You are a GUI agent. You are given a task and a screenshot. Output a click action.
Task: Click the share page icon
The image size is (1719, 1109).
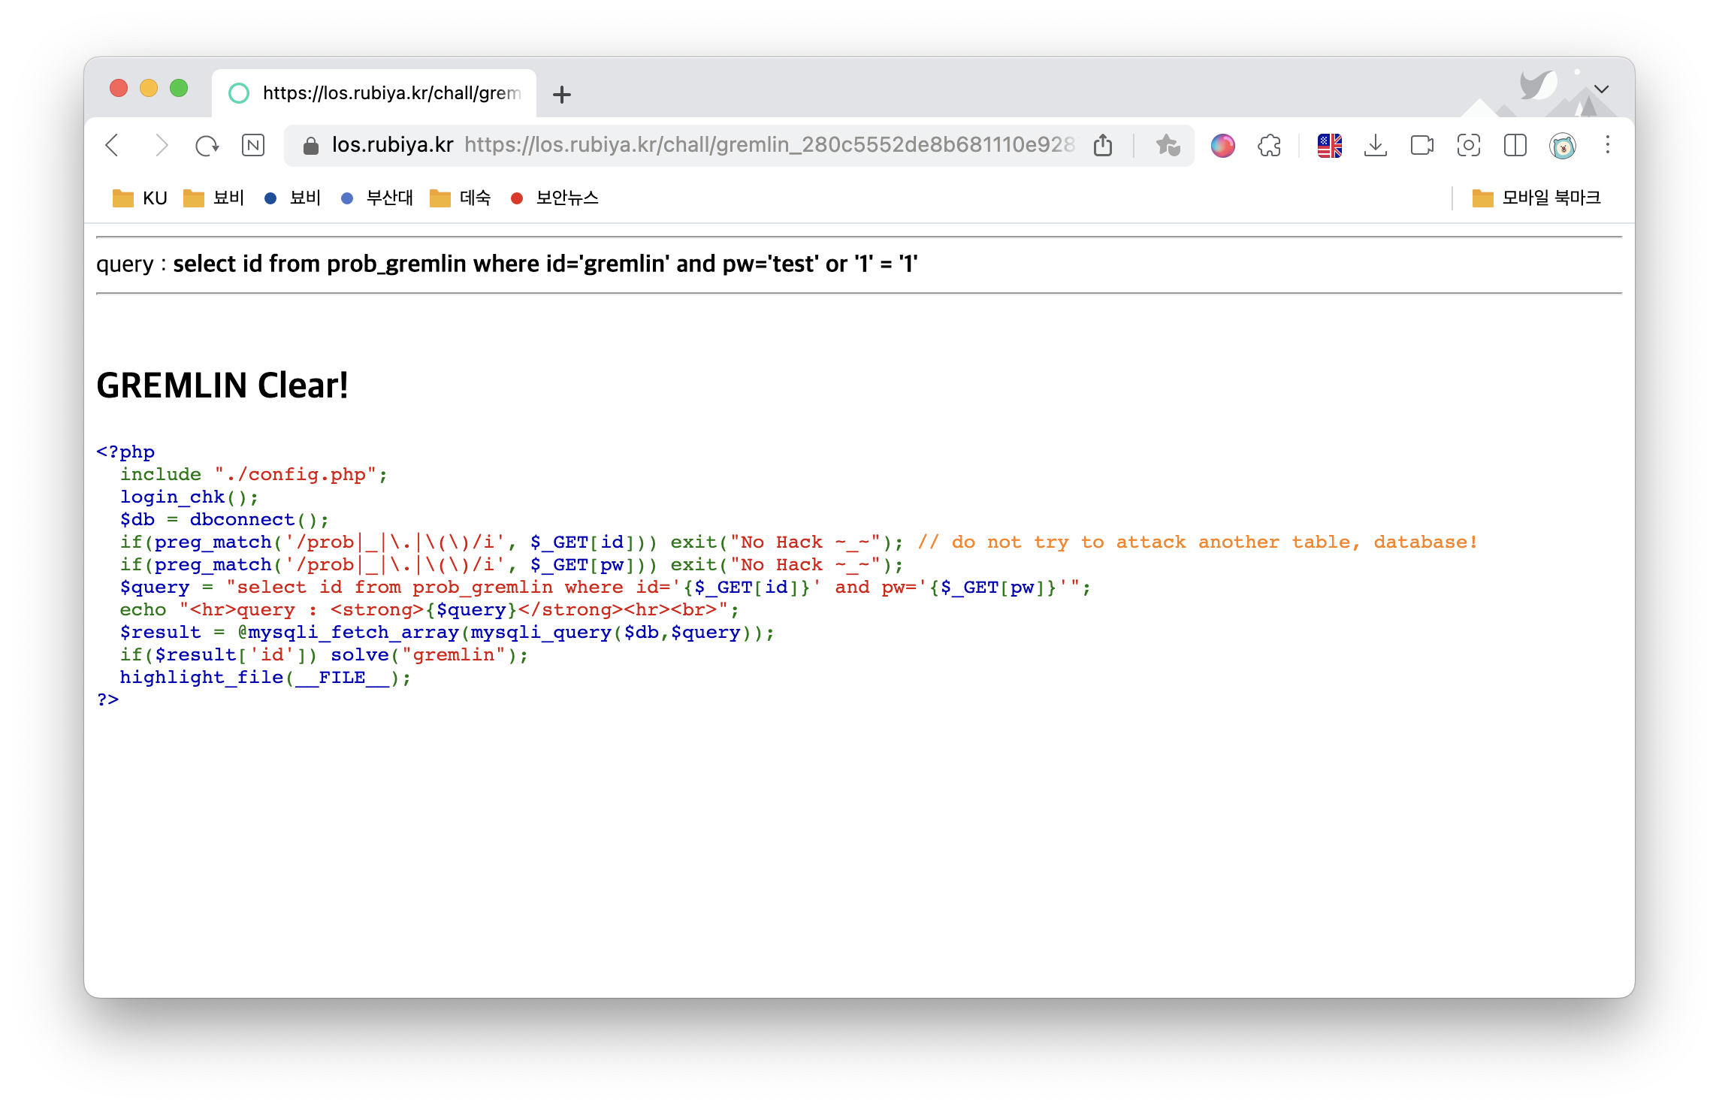coord(1102,145)
